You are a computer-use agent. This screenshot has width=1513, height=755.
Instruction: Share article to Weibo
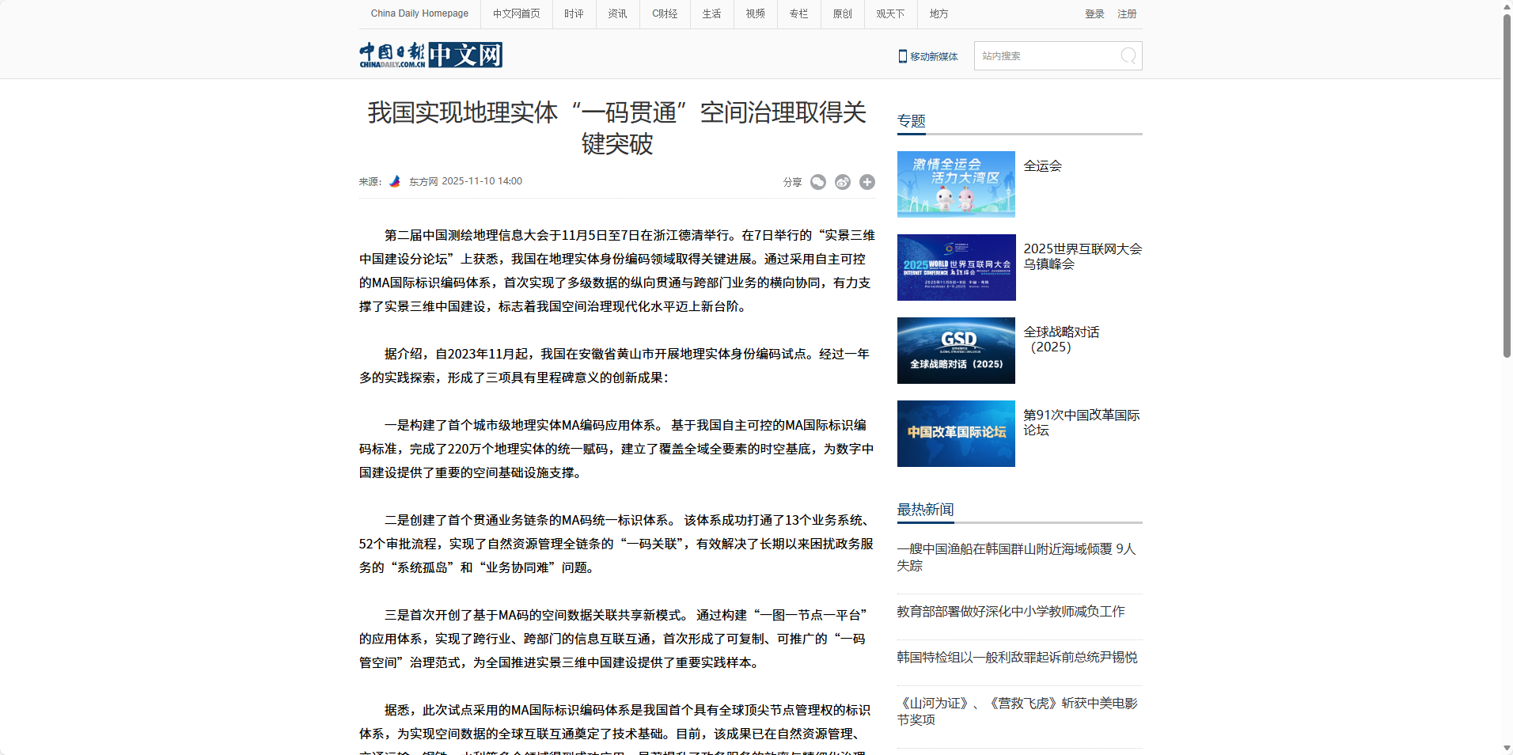[x=841, y=181]
